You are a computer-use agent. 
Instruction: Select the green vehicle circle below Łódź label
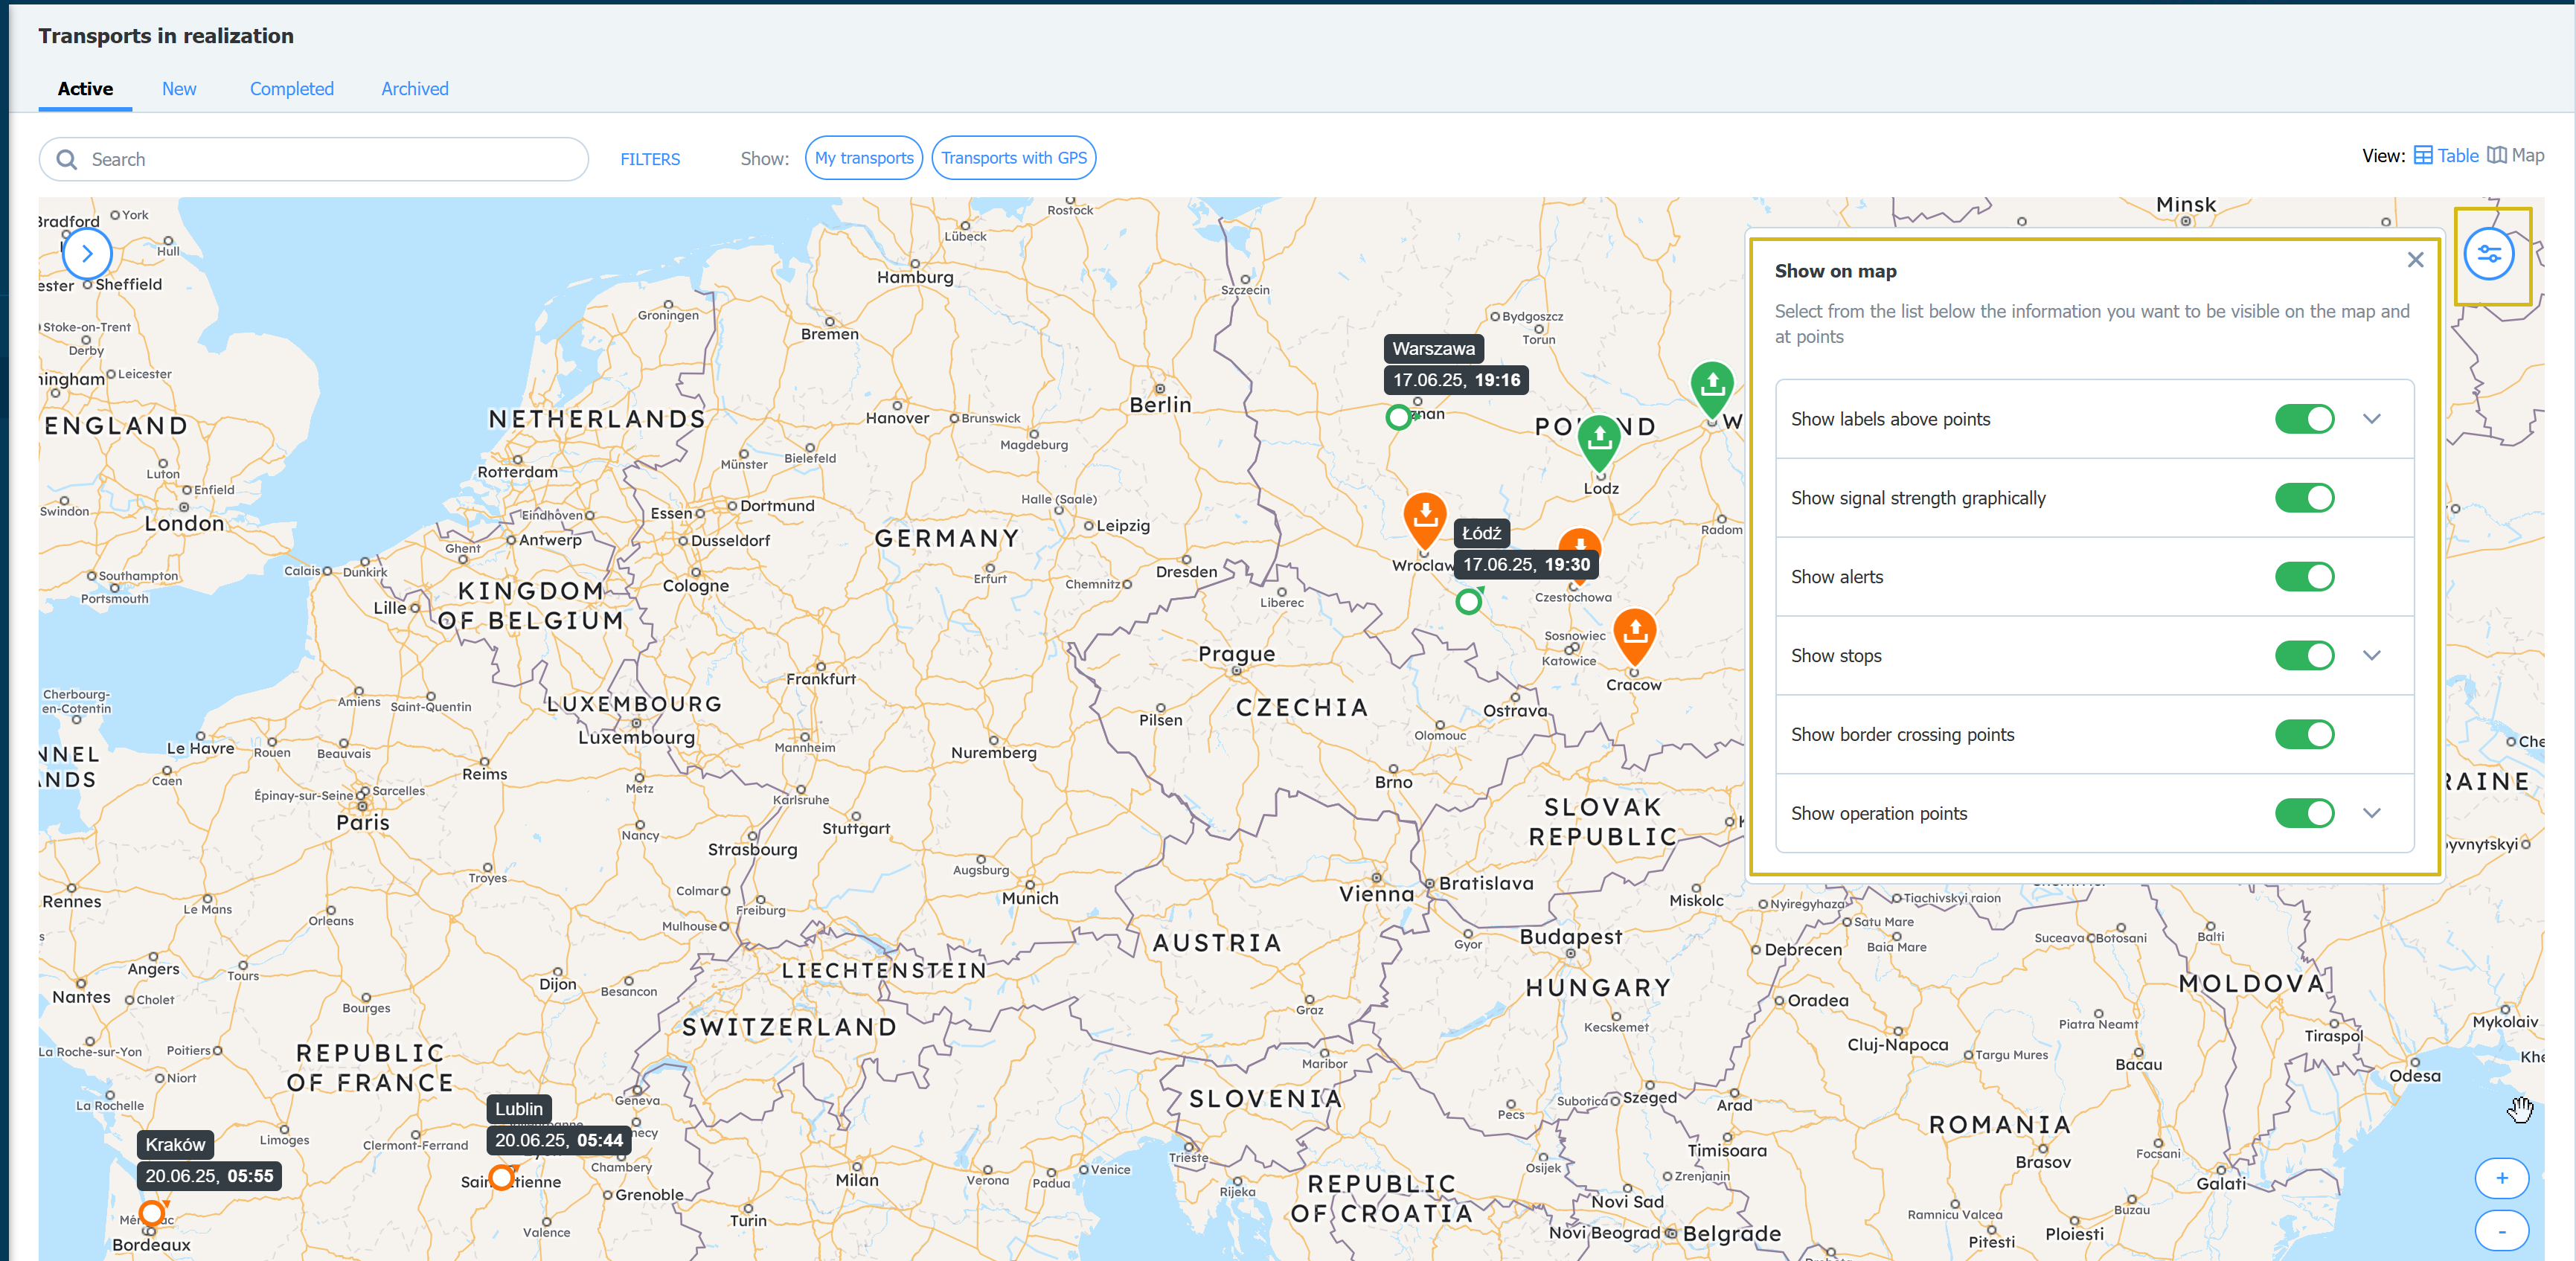pos(1468,601)
